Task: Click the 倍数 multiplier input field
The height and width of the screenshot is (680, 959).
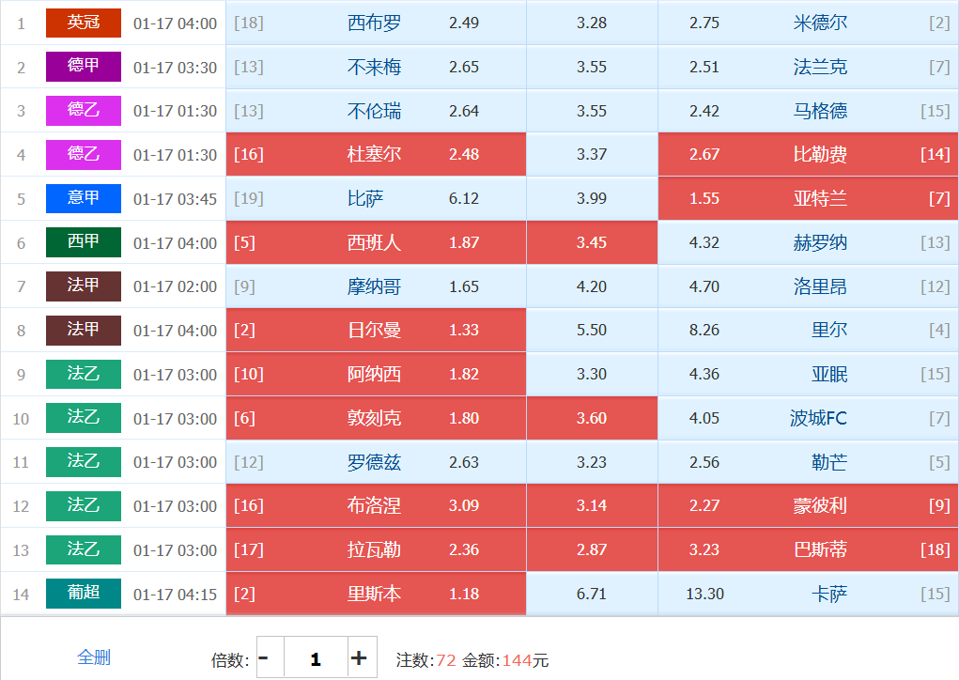Action: tap(315, 658)
